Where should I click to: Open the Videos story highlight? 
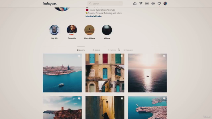(107, 30)
